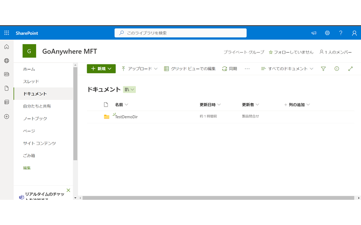Open the news icon in left rail
Image resolution: width=361 pixels, height=225 pixels.
7,74
